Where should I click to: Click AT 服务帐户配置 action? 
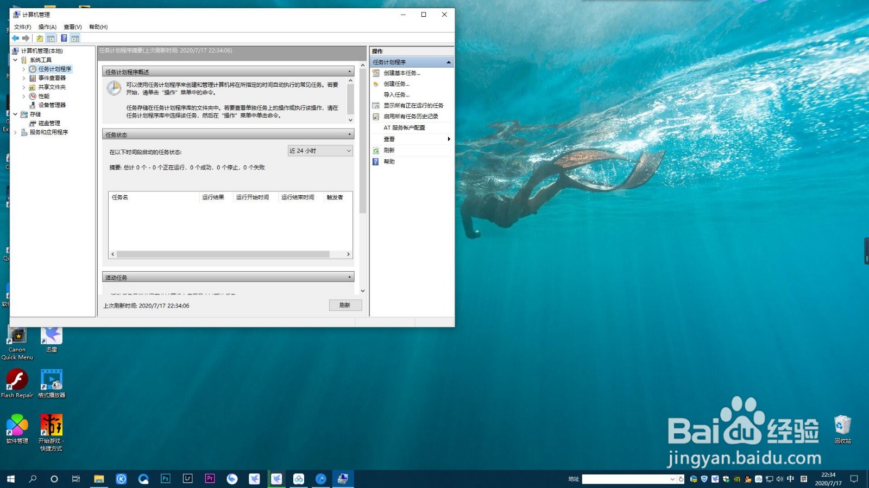404,128
